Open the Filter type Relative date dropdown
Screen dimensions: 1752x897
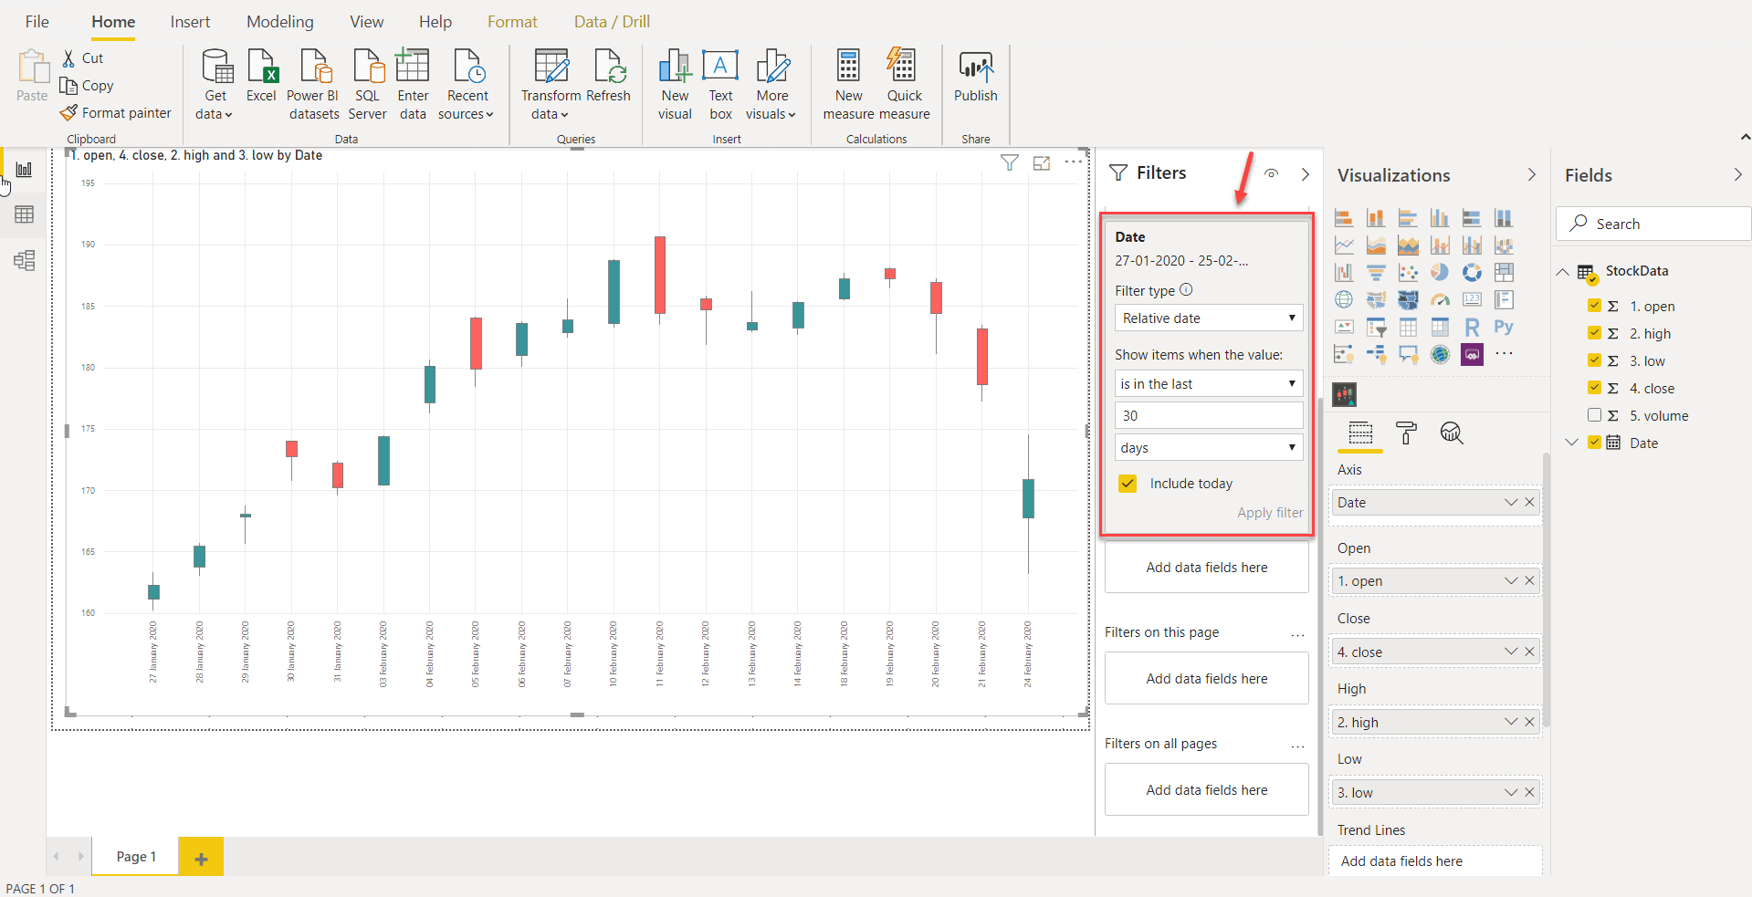tap(1208, 318)
